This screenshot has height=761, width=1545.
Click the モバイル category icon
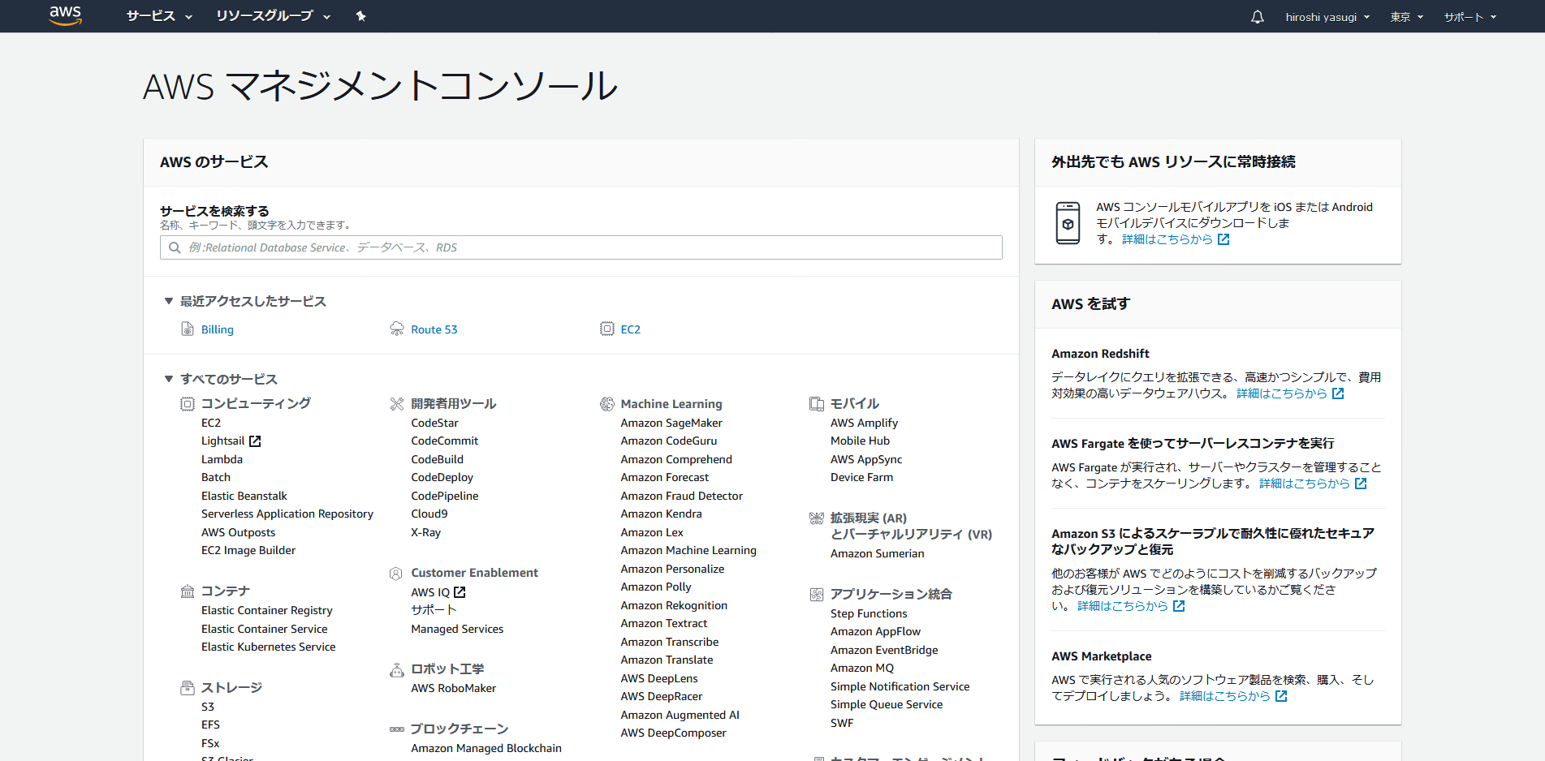(x=817, y=403)
